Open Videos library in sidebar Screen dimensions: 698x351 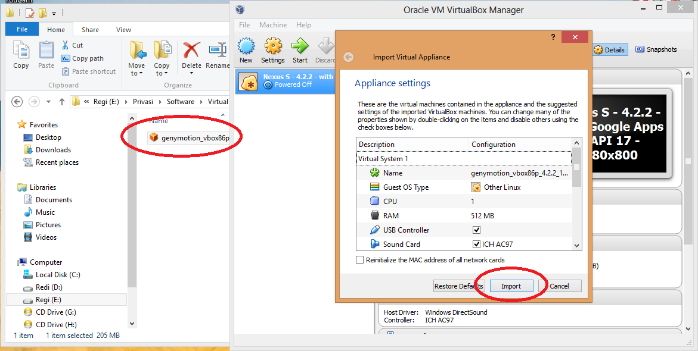[40, 237]
